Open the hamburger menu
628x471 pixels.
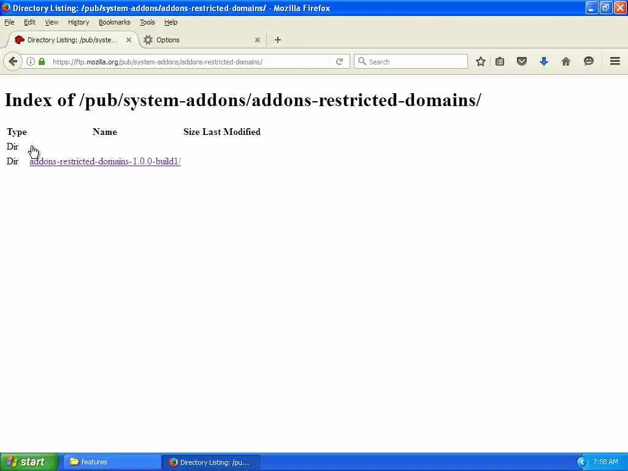tap(615, 61)
